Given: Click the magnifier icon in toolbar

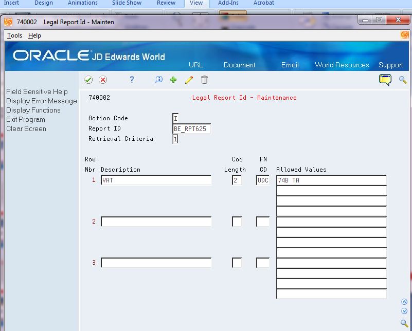Looking at the screenshot, I should pos(403,80).
